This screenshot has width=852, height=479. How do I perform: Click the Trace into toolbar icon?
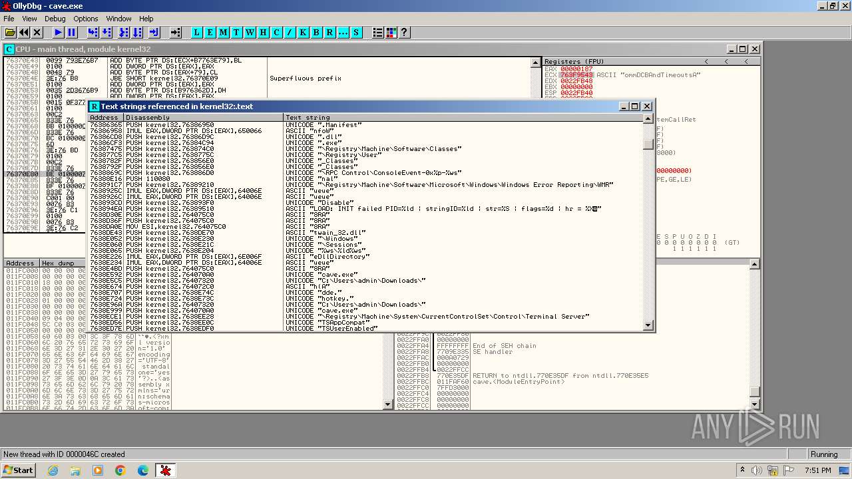coord(124,32)
